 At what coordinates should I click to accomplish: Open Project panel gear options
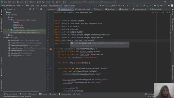tap(41, 9)
